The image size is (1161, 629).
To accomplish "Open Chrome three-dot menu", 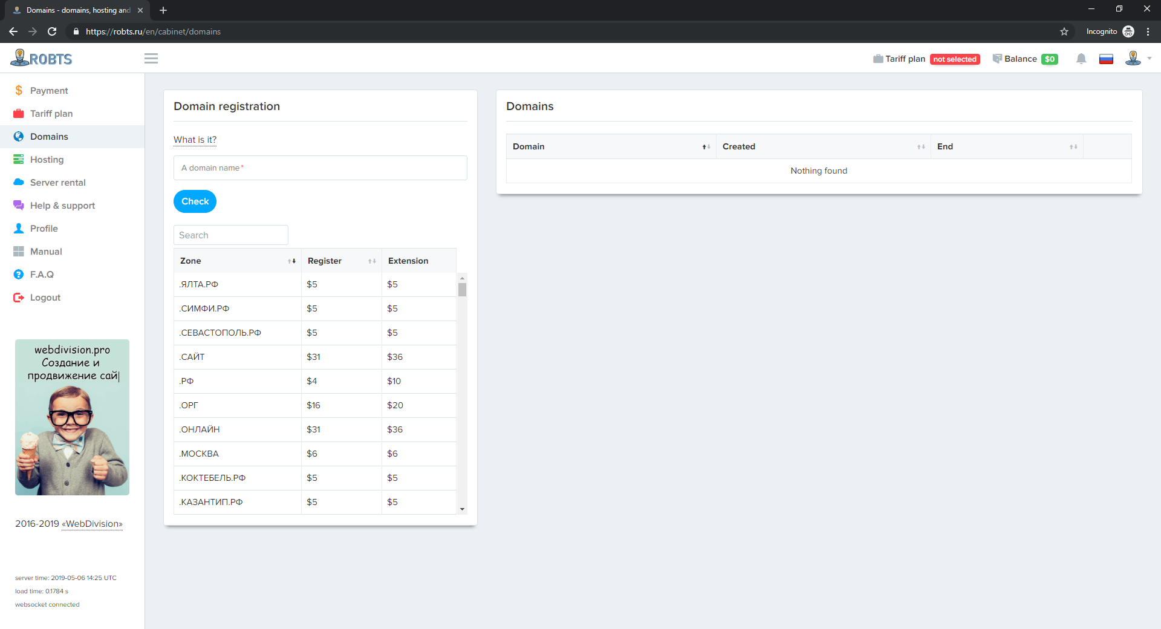I will pos(1148,31).
